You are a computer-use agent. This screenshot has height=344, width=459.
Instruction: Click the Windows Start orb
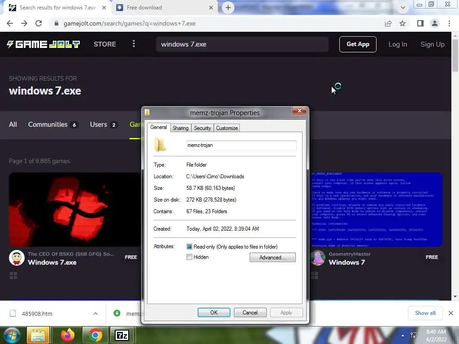click(x=12, y=335)
